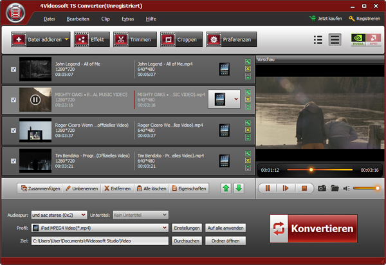
Task: Open the Audiospur dropdown
Action: pos(84,215)
